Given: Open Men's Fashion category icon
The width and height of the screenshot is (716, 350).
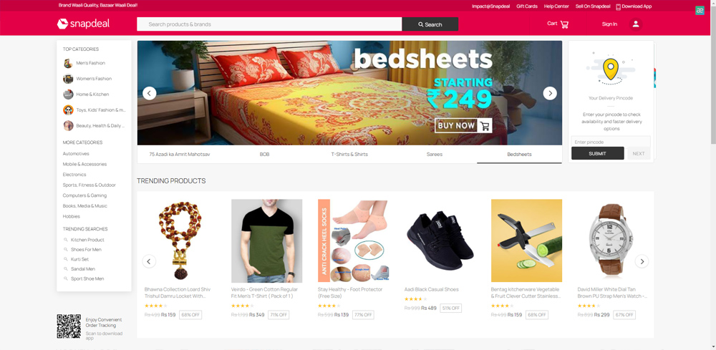Looking at the screenshot, I should pyautogui.click(x=68, y=63).
